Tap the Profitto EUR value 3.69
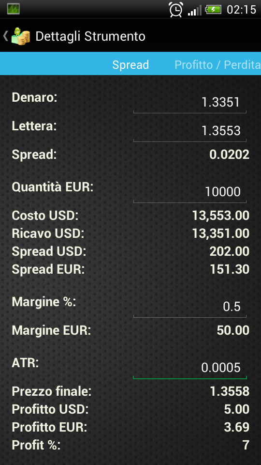Viewport: 261px width, 465px height. pyautogui.click(x=237, y=427)
